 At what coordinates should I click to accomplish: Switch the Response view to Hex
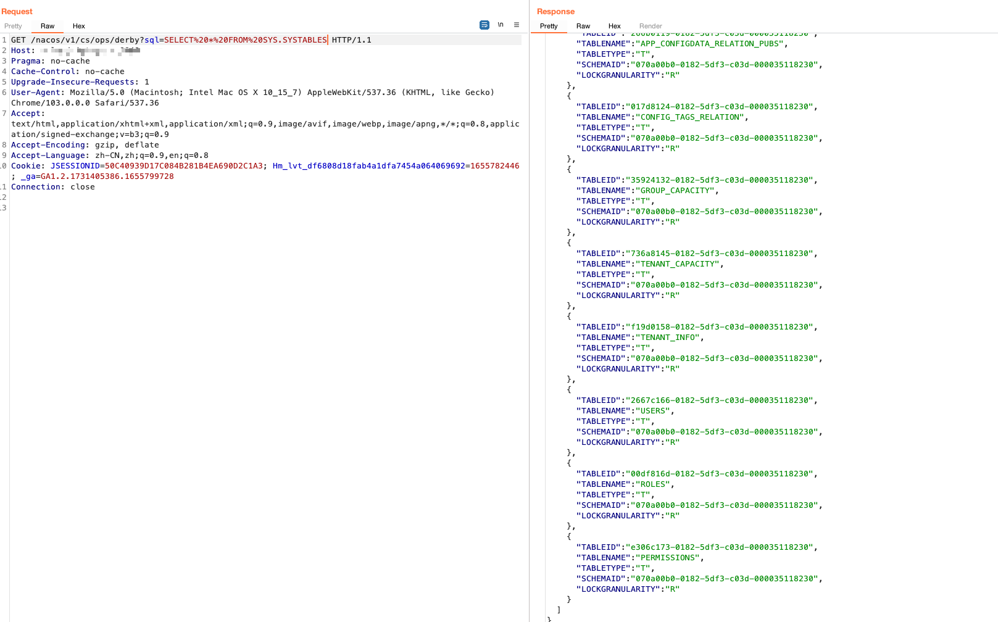(x=614, y=26)
